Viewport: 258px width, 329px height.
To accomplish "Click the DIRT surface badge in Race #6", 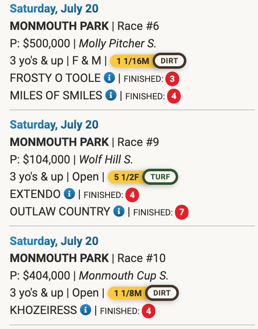I will tap(169, 61).
